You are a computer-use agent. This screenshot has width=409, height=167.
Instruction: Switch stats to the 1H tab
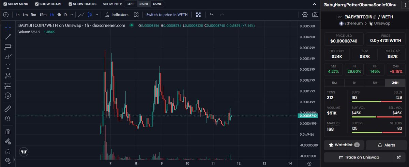(354, 83)
